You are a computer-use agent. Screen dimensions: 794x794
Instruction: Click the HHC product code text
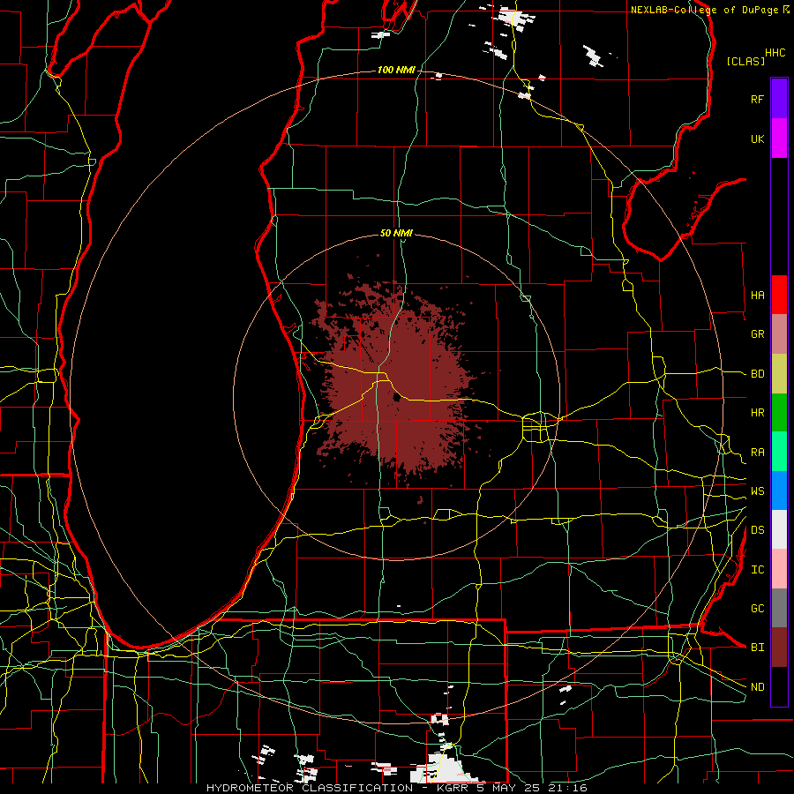(775, 53)
